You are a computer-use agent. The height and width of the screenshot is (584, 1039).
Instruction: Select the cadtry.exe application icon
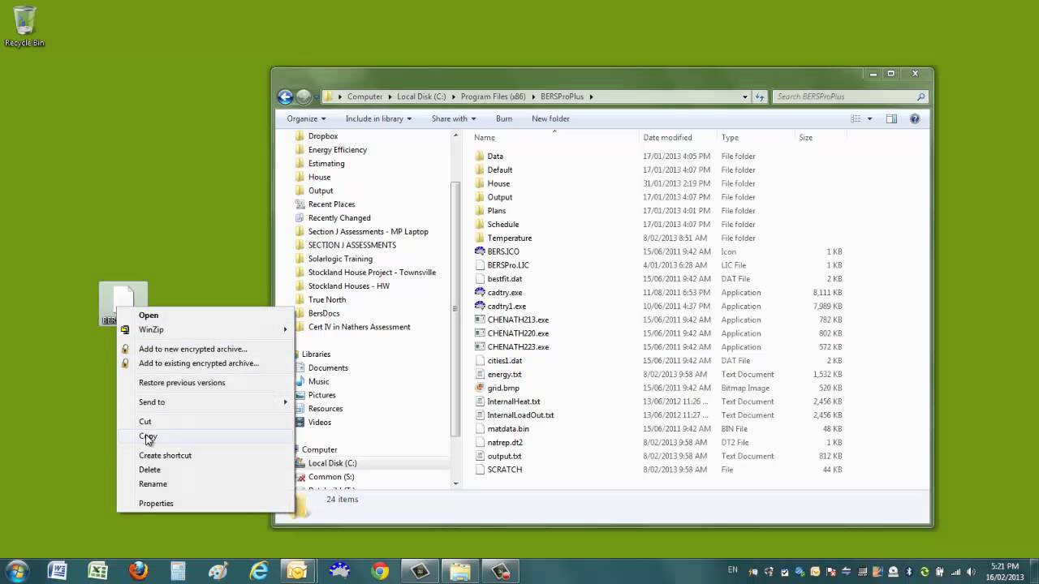coord(480,292)
